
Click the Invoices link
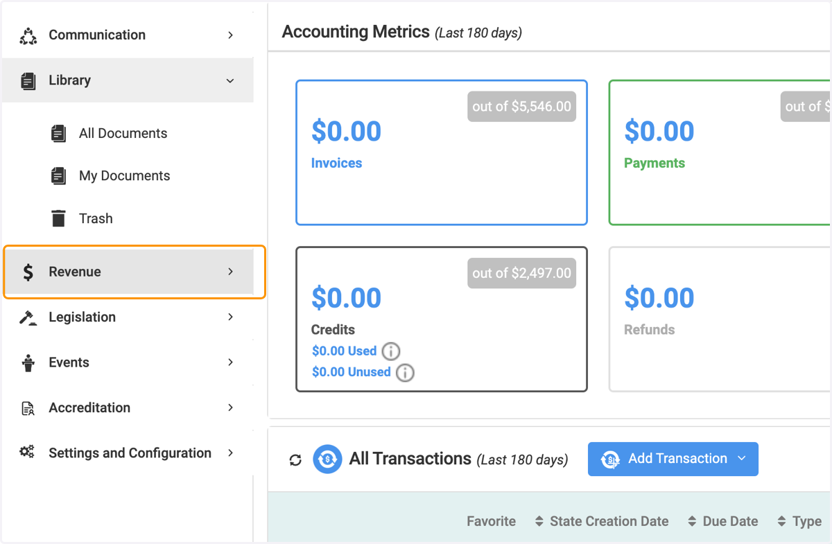pos(337,164)
